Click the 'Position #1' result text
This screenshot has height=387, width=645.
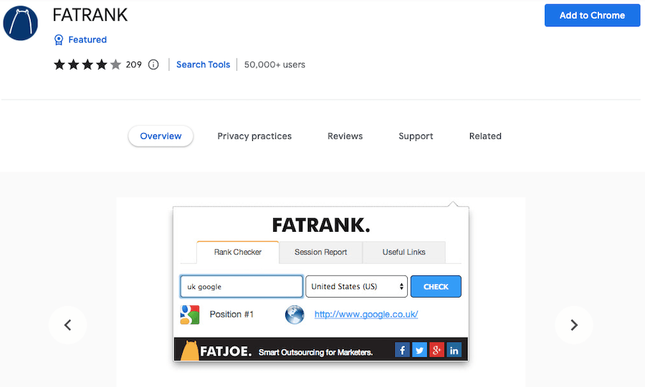point(231,314)
